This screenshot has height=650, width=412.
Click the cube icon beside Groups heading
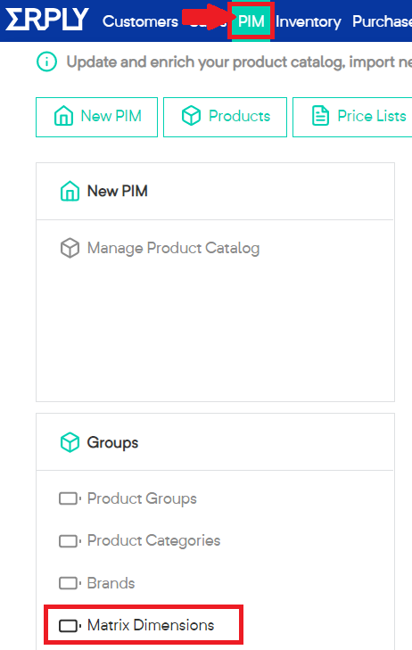point(70,442)
